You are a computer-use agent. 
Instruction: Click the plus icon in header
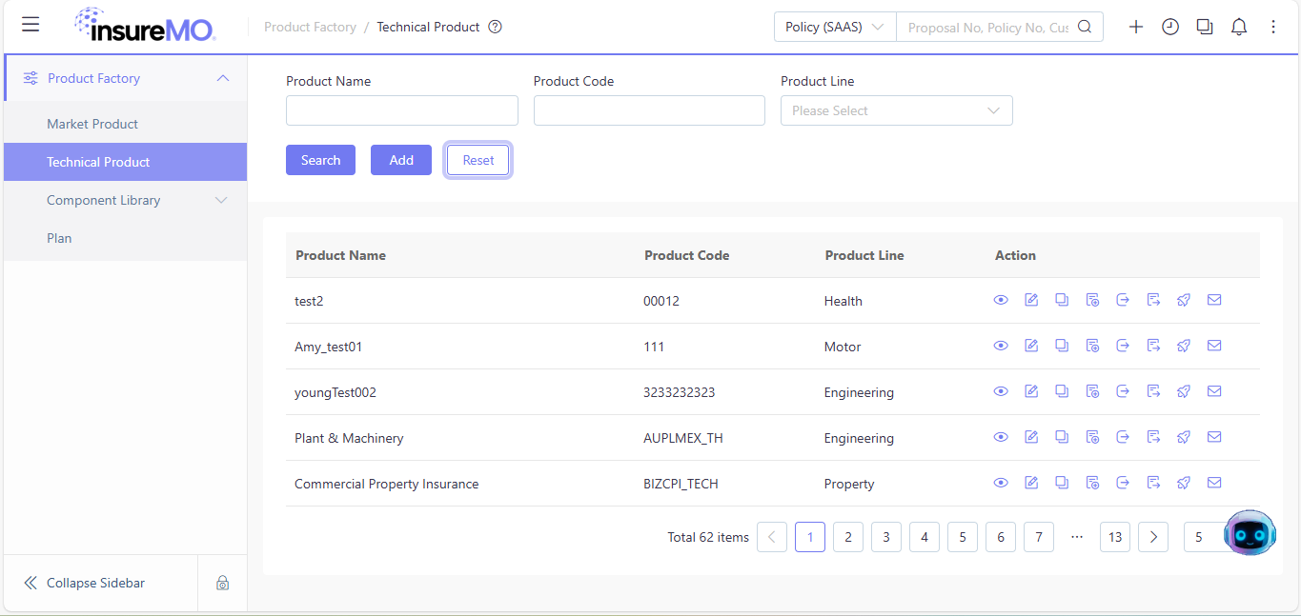click(x=1136, y=27)
